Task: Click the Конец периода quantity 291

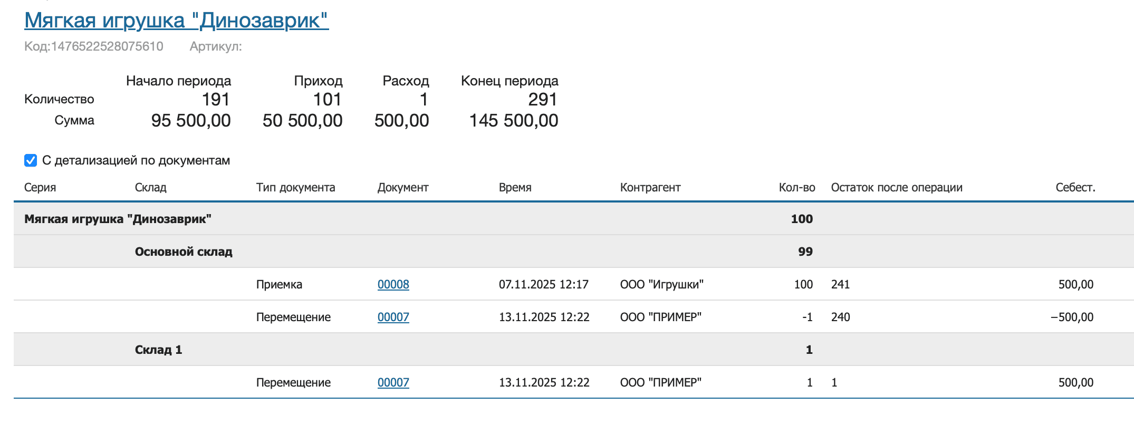Action: pos(545,100)
